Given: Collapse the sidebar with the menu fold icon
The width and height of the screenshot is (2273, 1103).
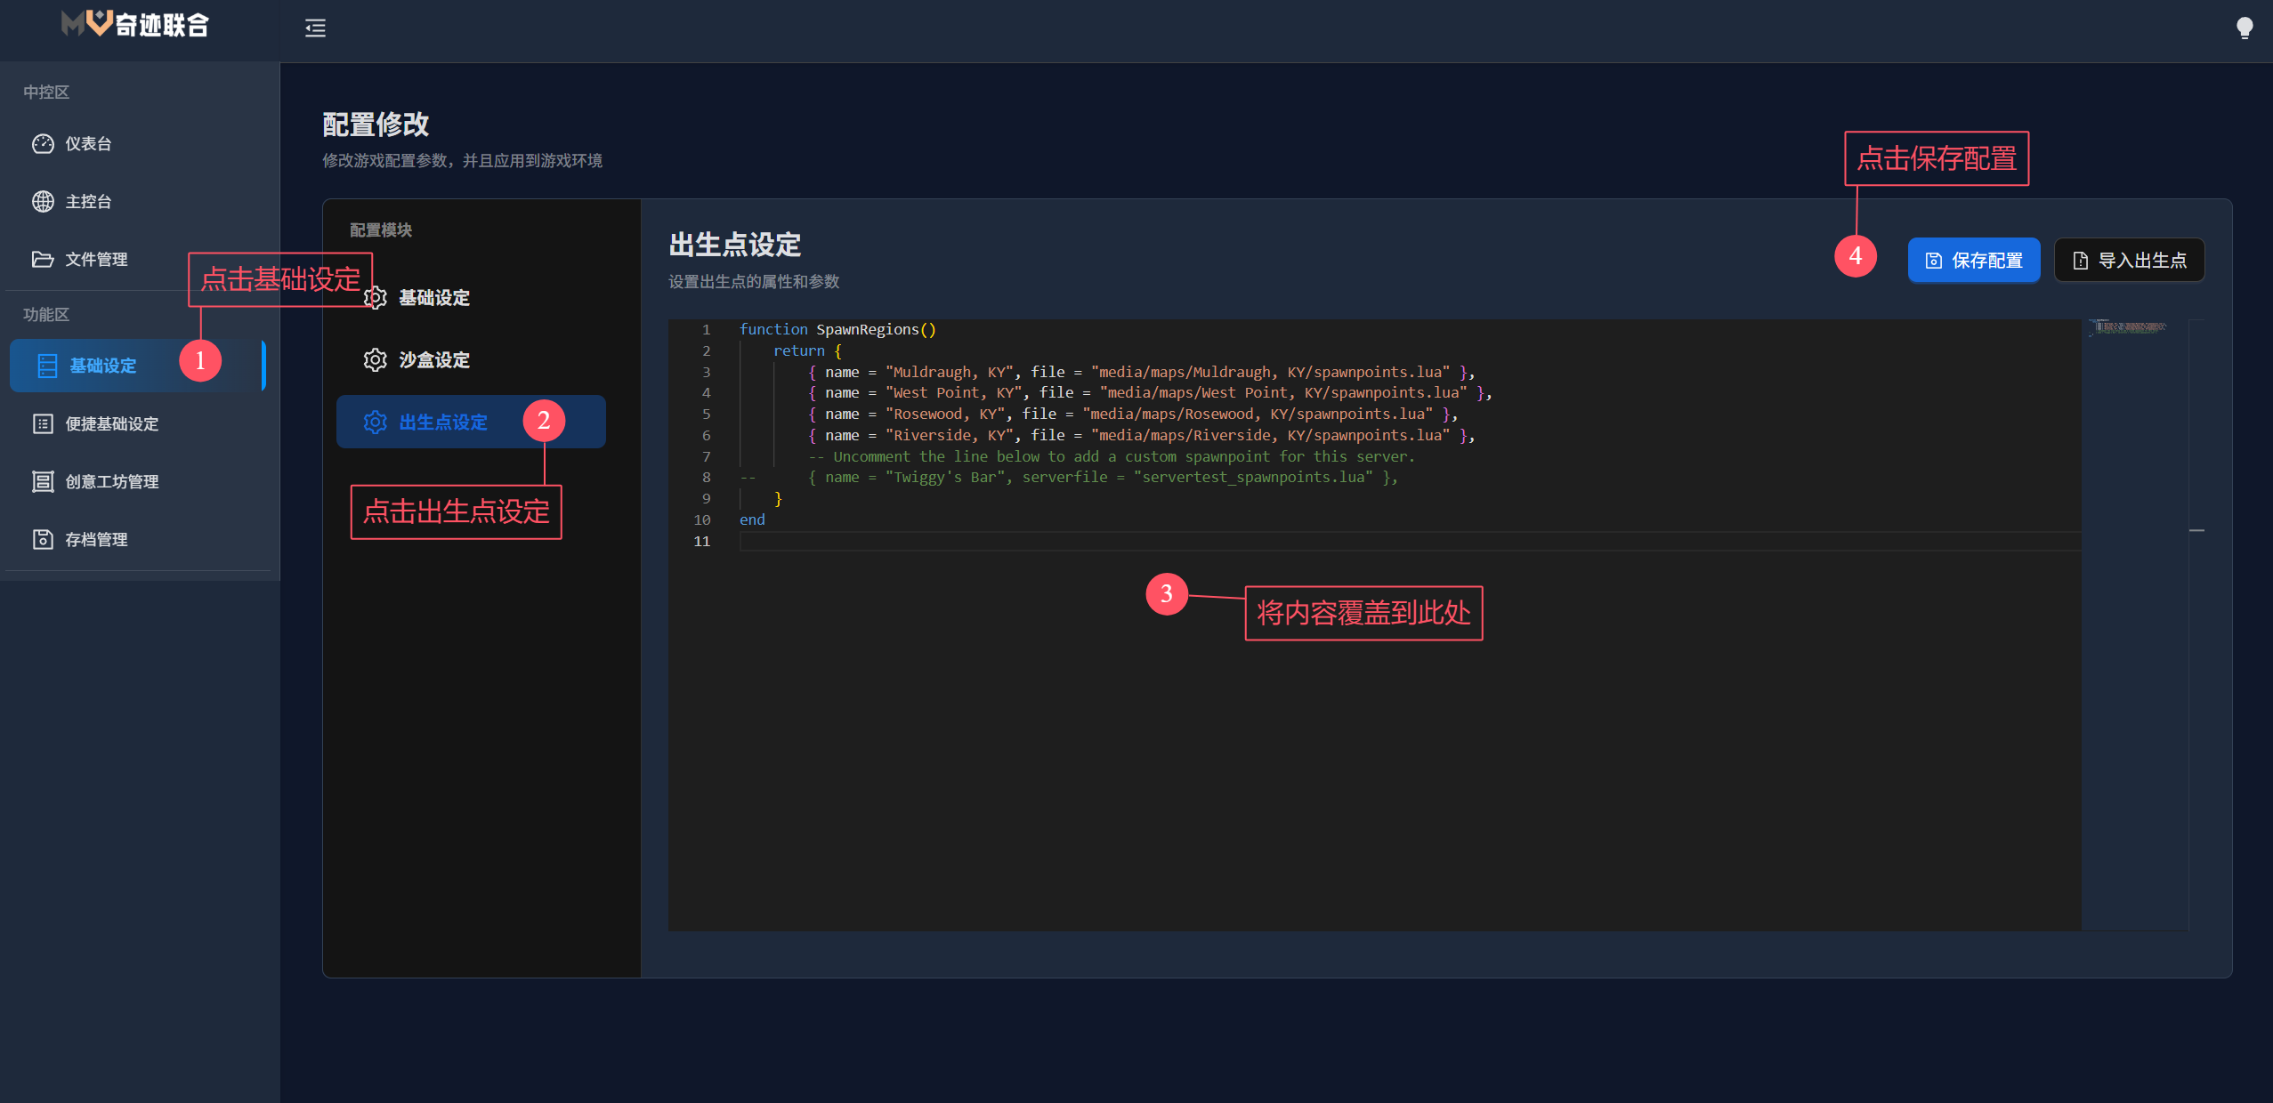Looking at the screenshot, I should [x=315, y=28].
